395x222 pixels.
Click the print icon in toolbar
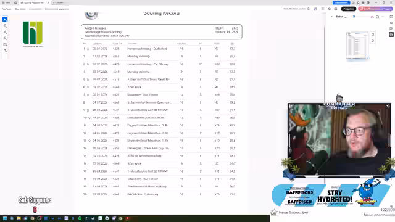336,9
